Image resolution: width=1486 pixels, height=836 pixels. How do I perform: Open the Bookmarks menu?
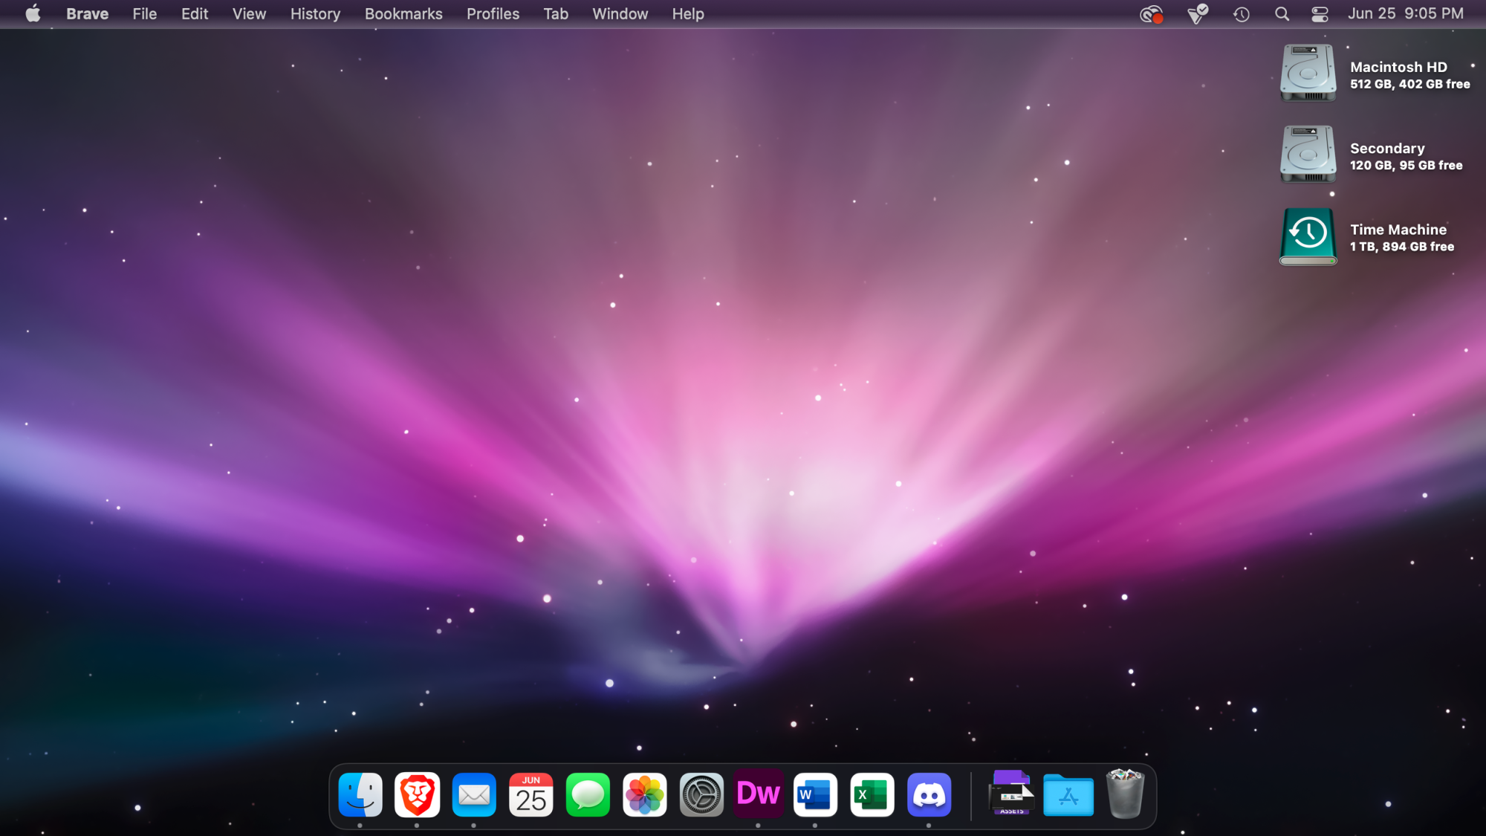[x=403, y=14]
